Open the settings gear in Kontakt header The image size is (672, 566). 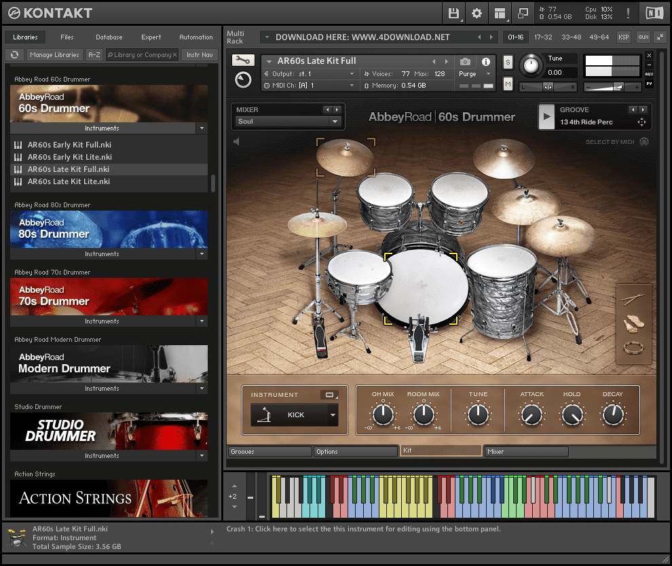coord(477,13)
